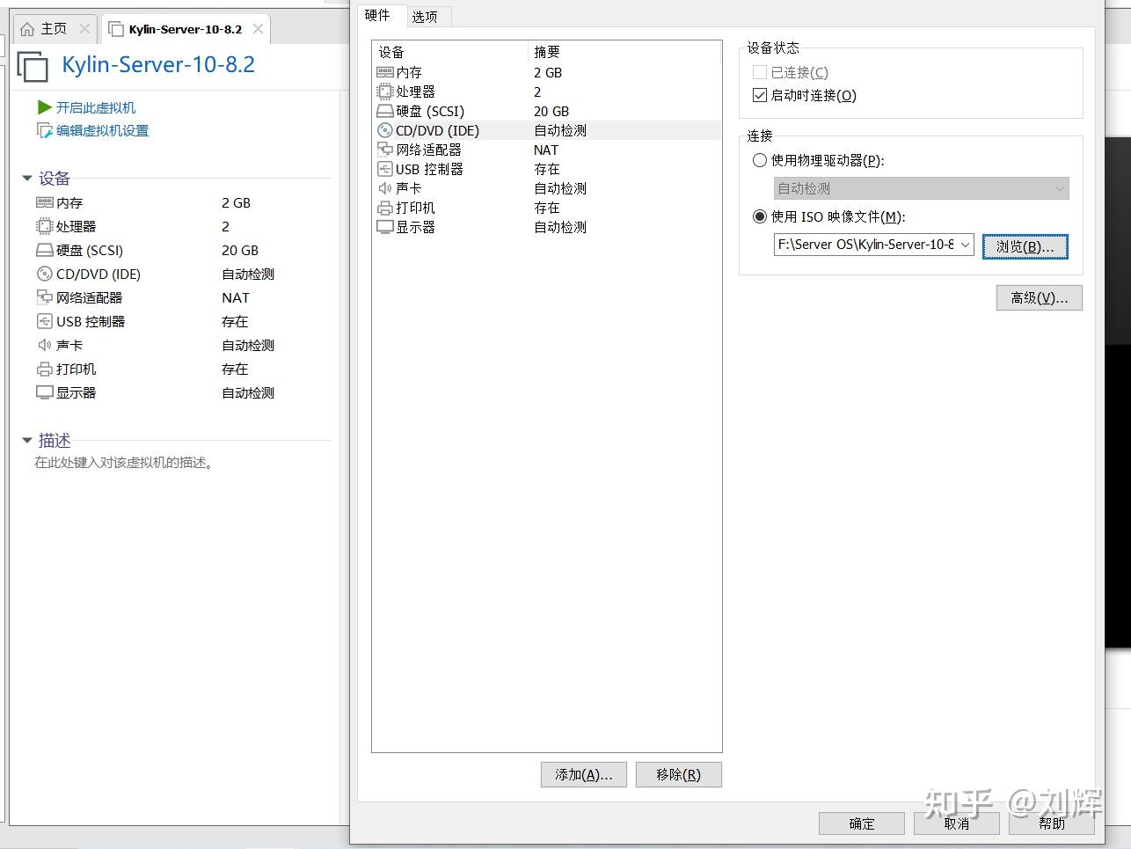Select 声卡 row in dialog device list

point(547,188)
